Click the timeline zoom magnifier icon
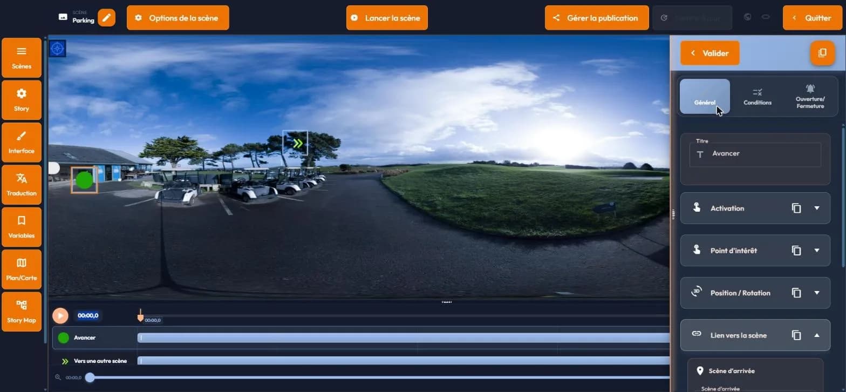The width and height of the screenshot is (846, 392). pyautogui.click(x=58, y=377)
